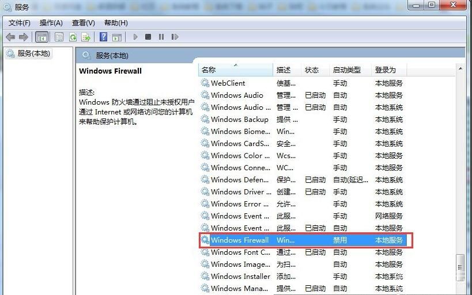This screenshot has height=295, width=472.
Task: Select the Windows Defender service row
Action: 303,179
